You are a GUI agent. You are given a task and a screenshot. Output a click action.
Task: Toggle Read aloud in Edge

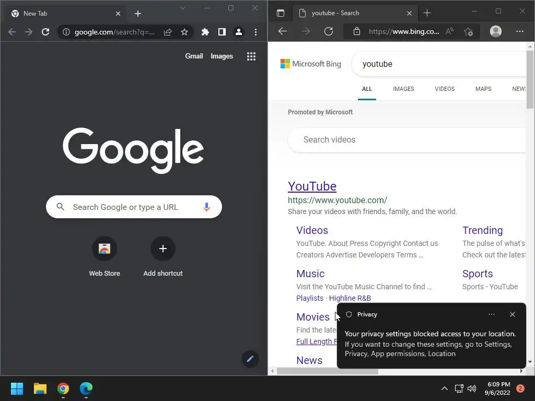click(x=450, y=31)
